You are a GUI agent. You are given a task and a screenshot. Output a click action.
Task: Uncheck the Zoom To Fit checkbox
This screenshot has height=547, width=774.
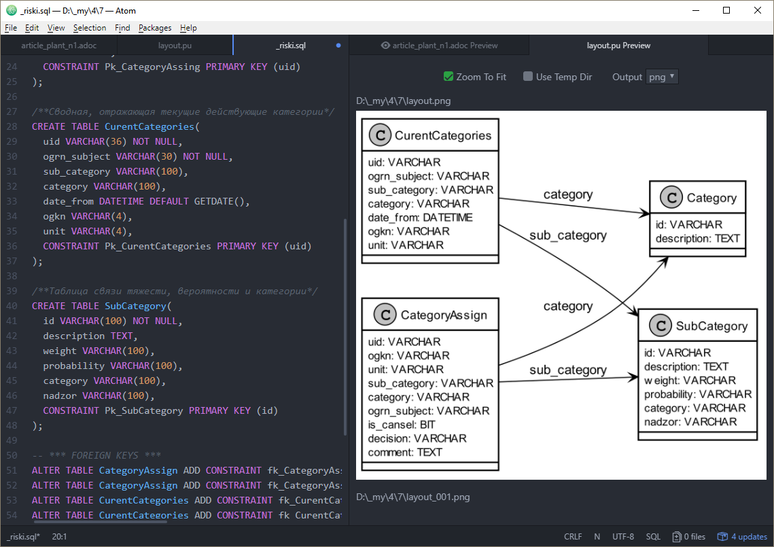(x=448, y=77)
